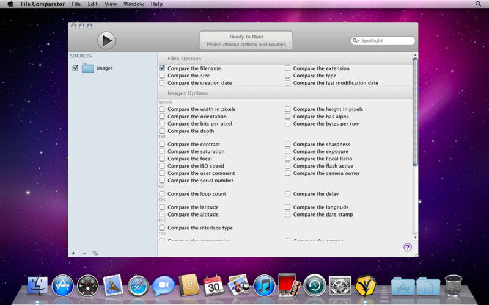This screenshot has height=305, width=489.
Task: Uncheck Compare the filename
Action: [162, 68]
